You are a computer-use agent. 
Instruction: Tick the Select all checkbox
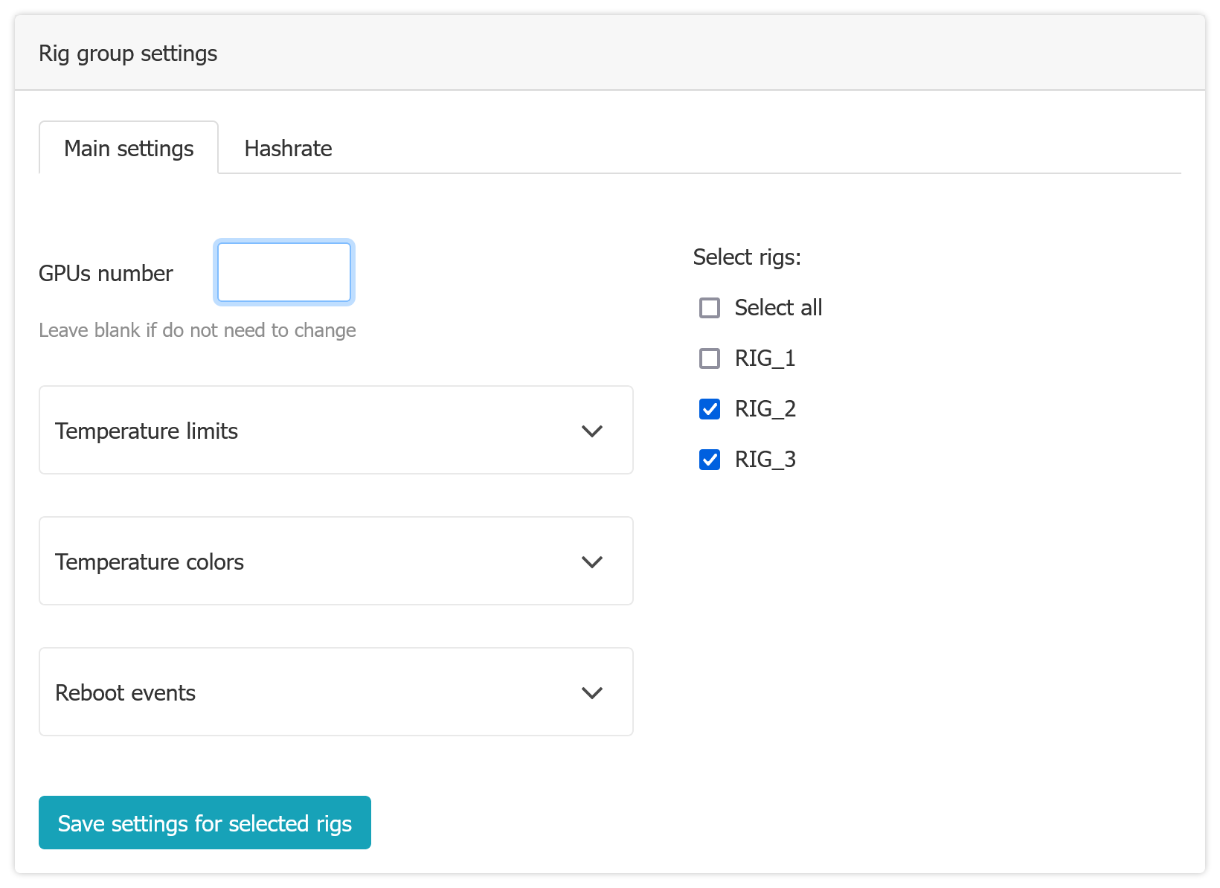click(x=710, y=308)
